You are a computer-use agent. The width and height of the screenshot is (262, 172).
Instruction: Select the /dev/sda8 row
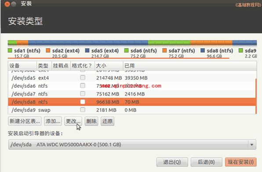tap(132, 102)
